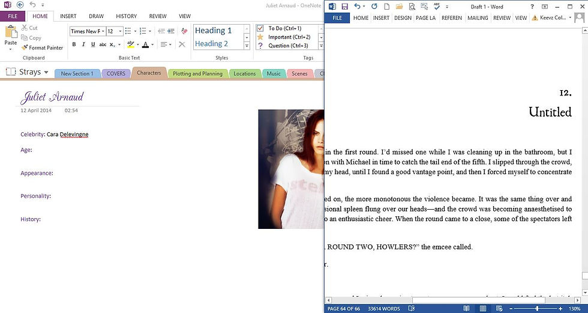Apply the Important star tag
588x313 pixels.
[x=260, y=37]
